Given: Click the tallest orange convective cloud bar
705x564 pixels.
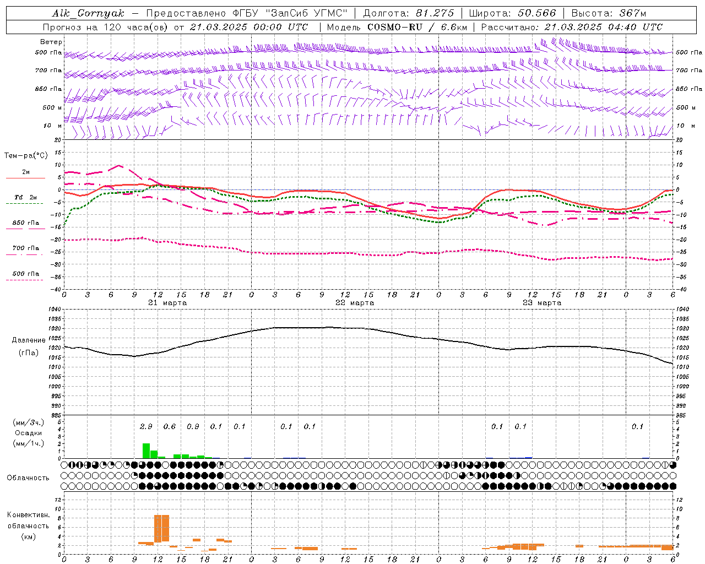Looking at the screenshot, I should 161,529.
